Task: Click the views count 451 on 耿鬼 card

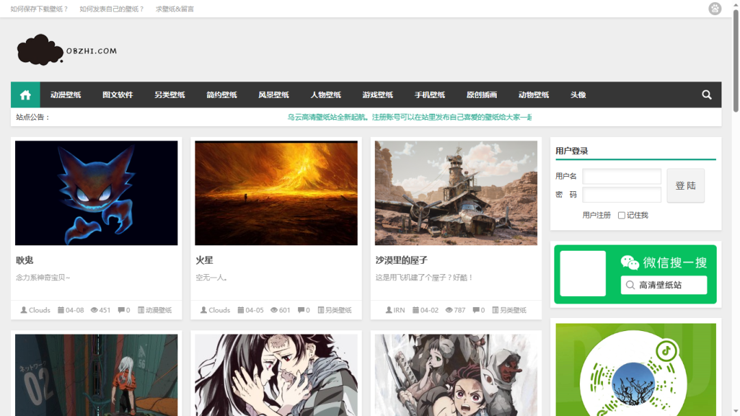Action: [x=105, y=310]
